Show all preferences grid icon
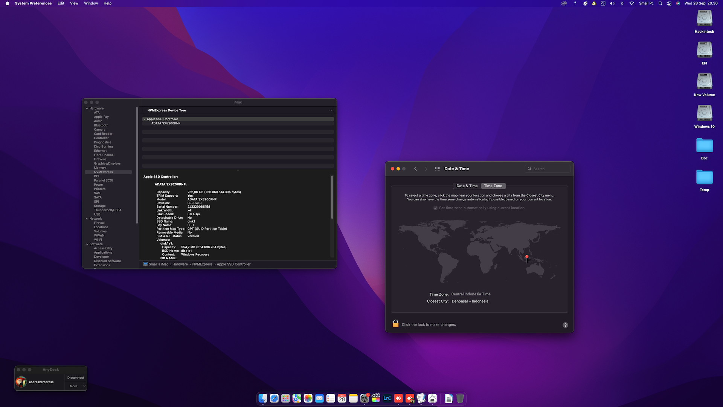Screen dimensions: 723x407 coord(438,169)
